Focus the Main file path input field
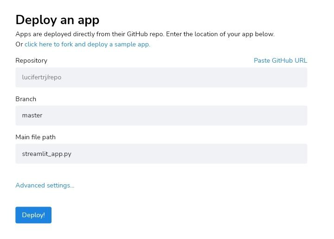This screenshot has height=239, width=334. pos(161,154)
